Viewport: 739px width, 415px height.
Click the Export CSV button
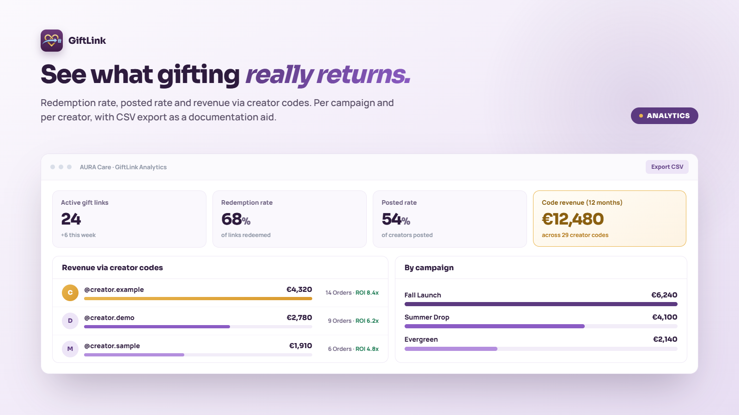pos(667,167)
